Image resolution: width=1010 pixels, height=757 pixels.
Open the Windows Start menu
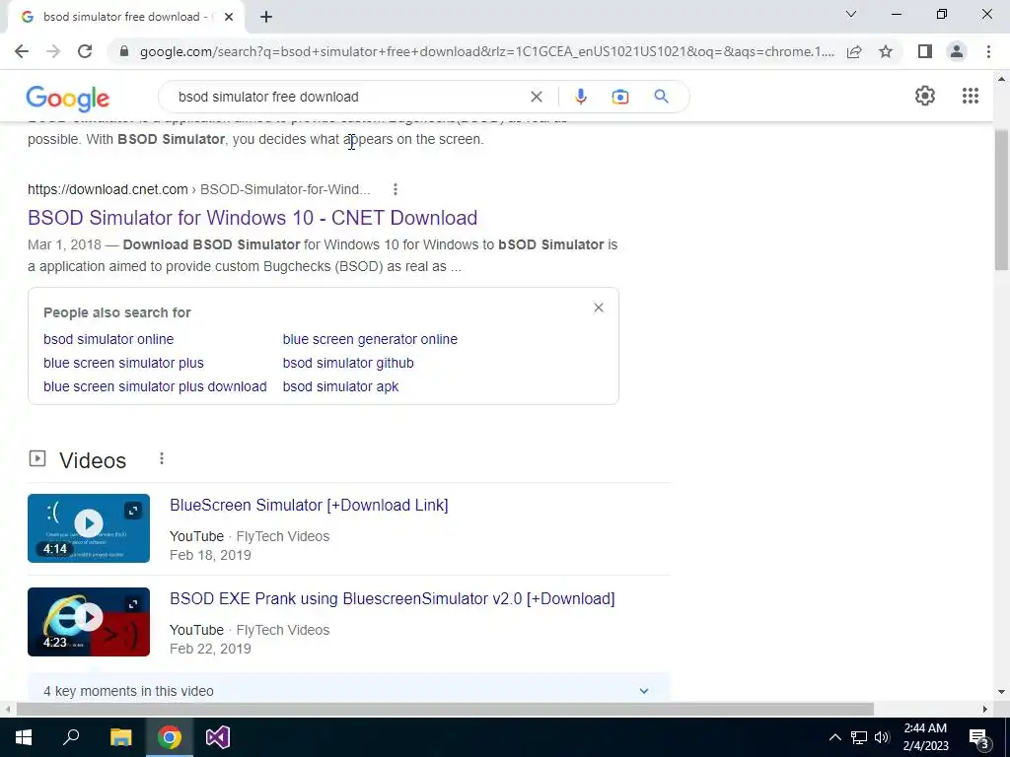24,737
